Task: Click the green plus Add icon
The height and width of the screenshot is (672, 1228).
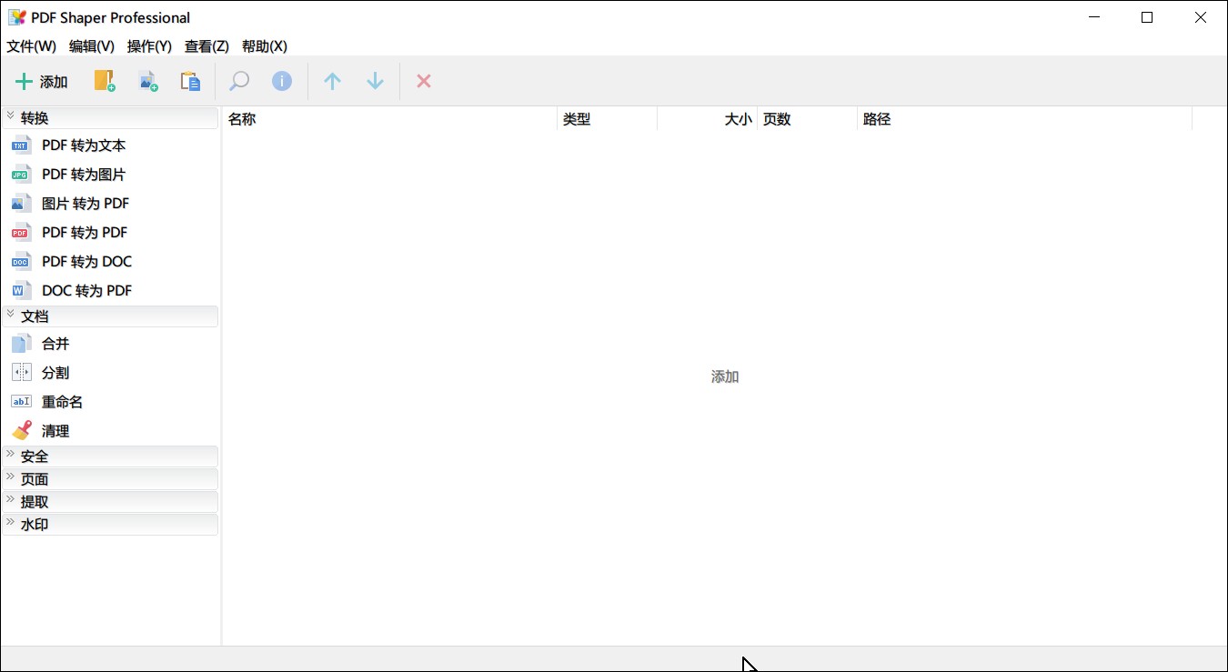Action: 24,82
